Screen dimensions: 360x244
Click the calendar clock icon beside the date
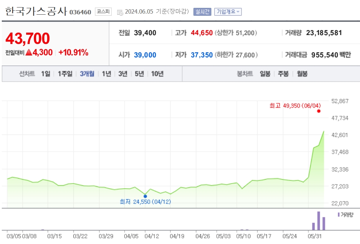click(x=120, y=13)
